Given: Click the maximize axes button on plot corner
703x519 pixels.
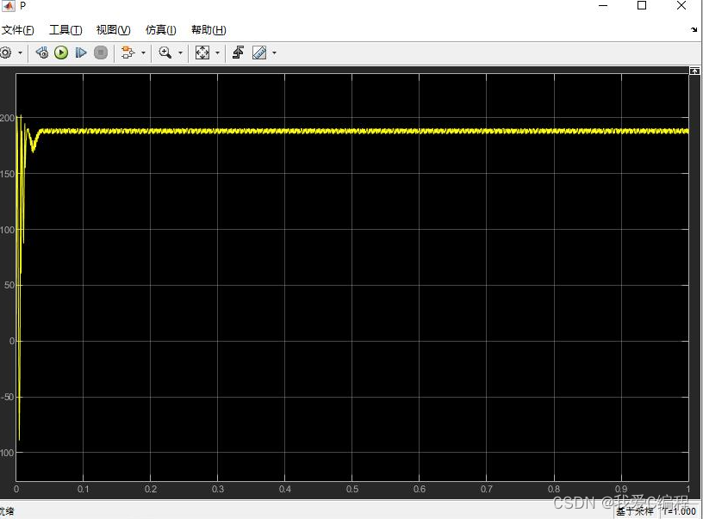Looking at the screenshot, I should [x=695, y=71].
